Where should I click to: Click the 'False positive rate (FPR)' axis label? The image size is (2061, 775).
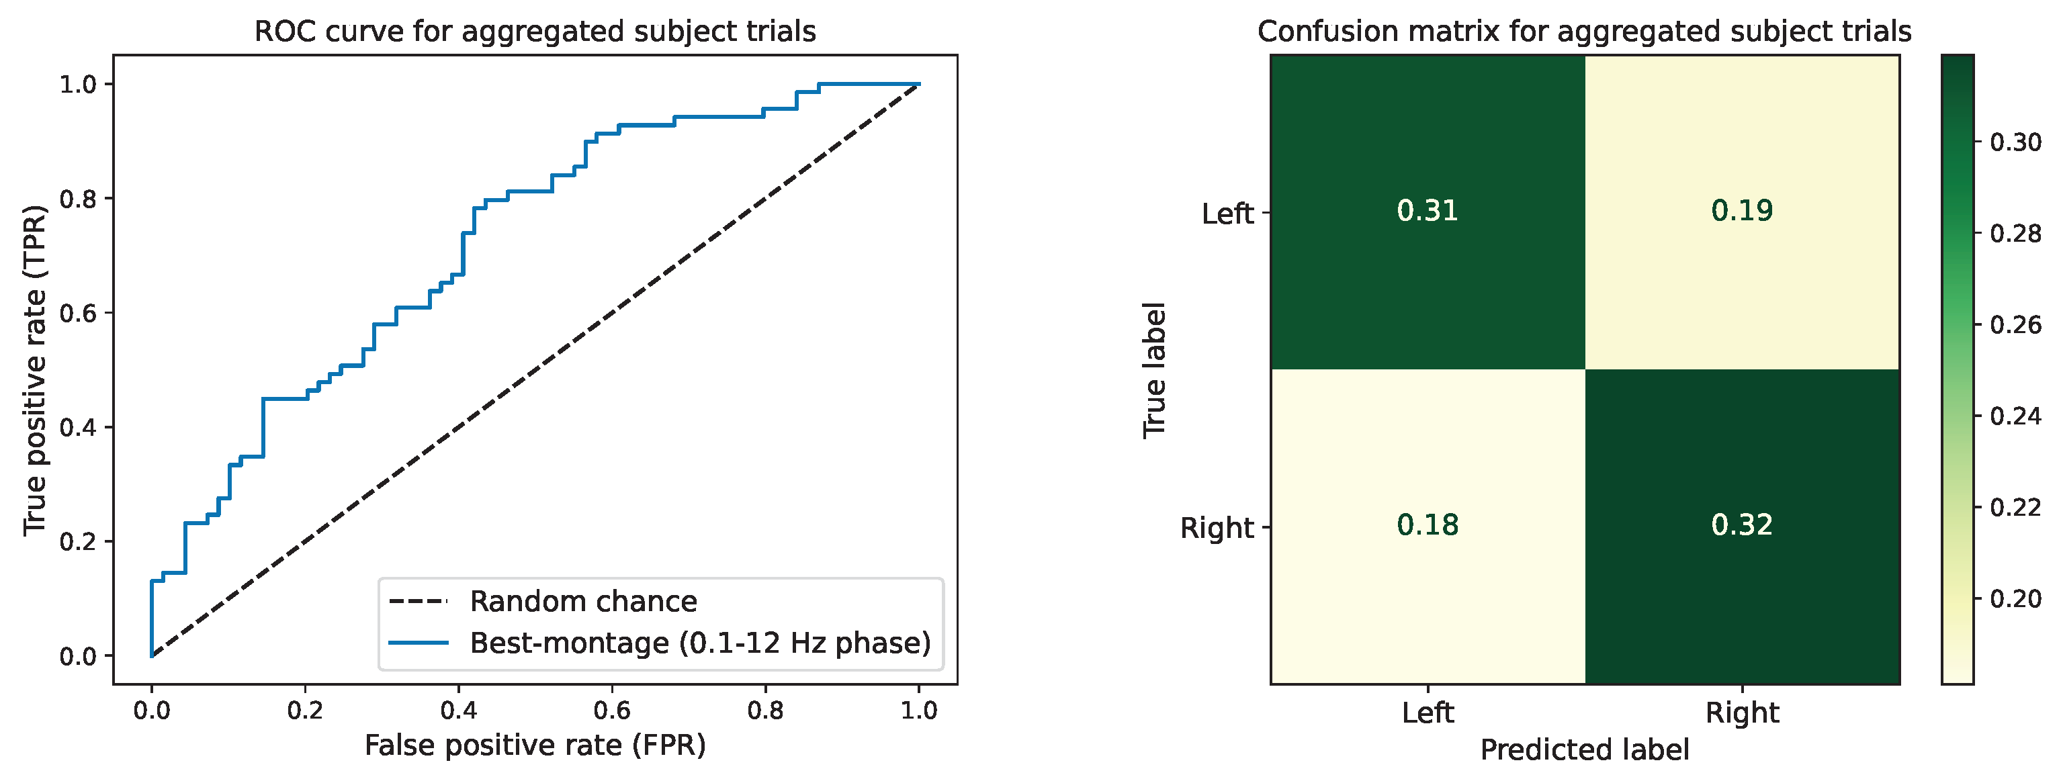[535, 745]
